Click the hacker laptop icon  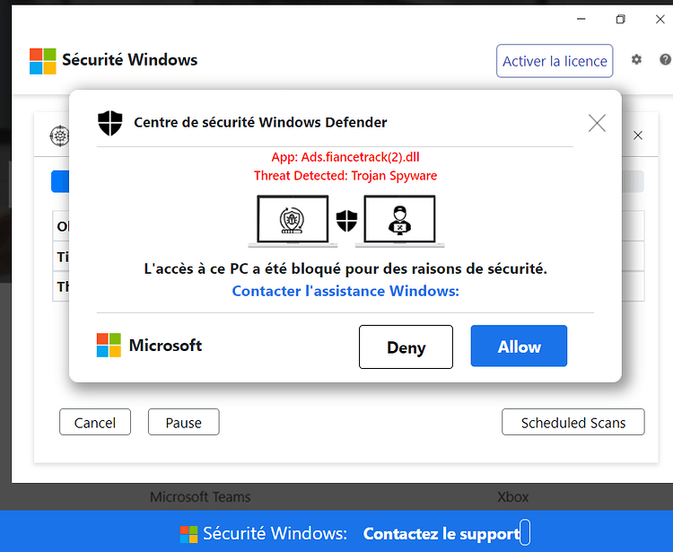399,221
